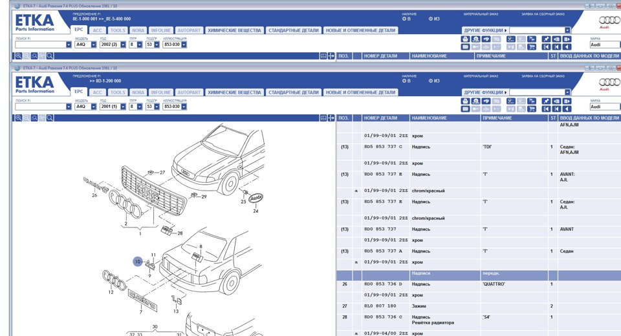Click the move-cross icon in the upper window
Image resolution: width=621 pixels, height=336 pixels.
(331, 56)
